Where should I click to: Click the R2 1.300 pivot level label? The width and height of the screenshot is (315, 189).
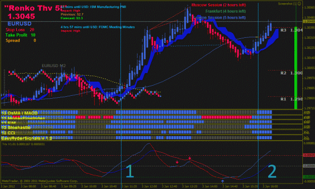291,73
